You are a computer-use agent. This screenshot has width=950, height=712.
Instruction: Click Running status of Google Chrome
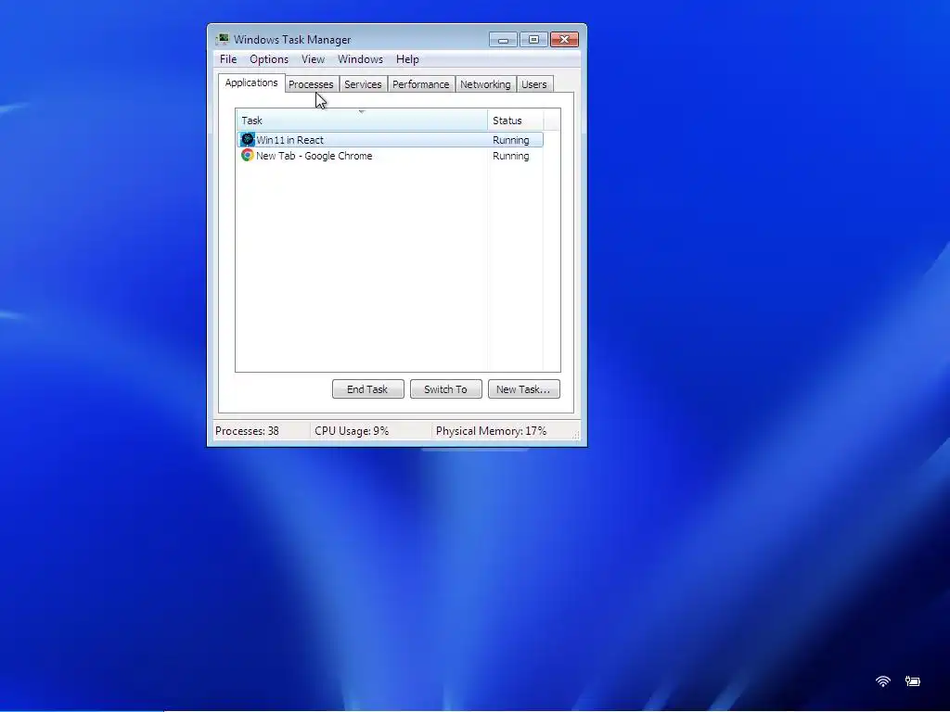coord(511,156)
